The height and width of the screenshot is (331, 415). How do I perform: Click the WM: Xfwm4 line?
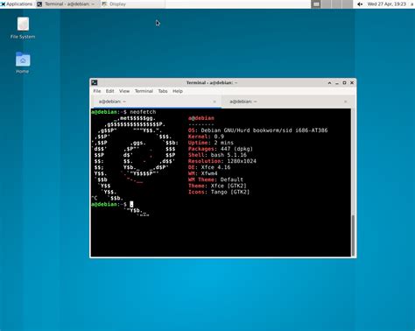point(203,173)
